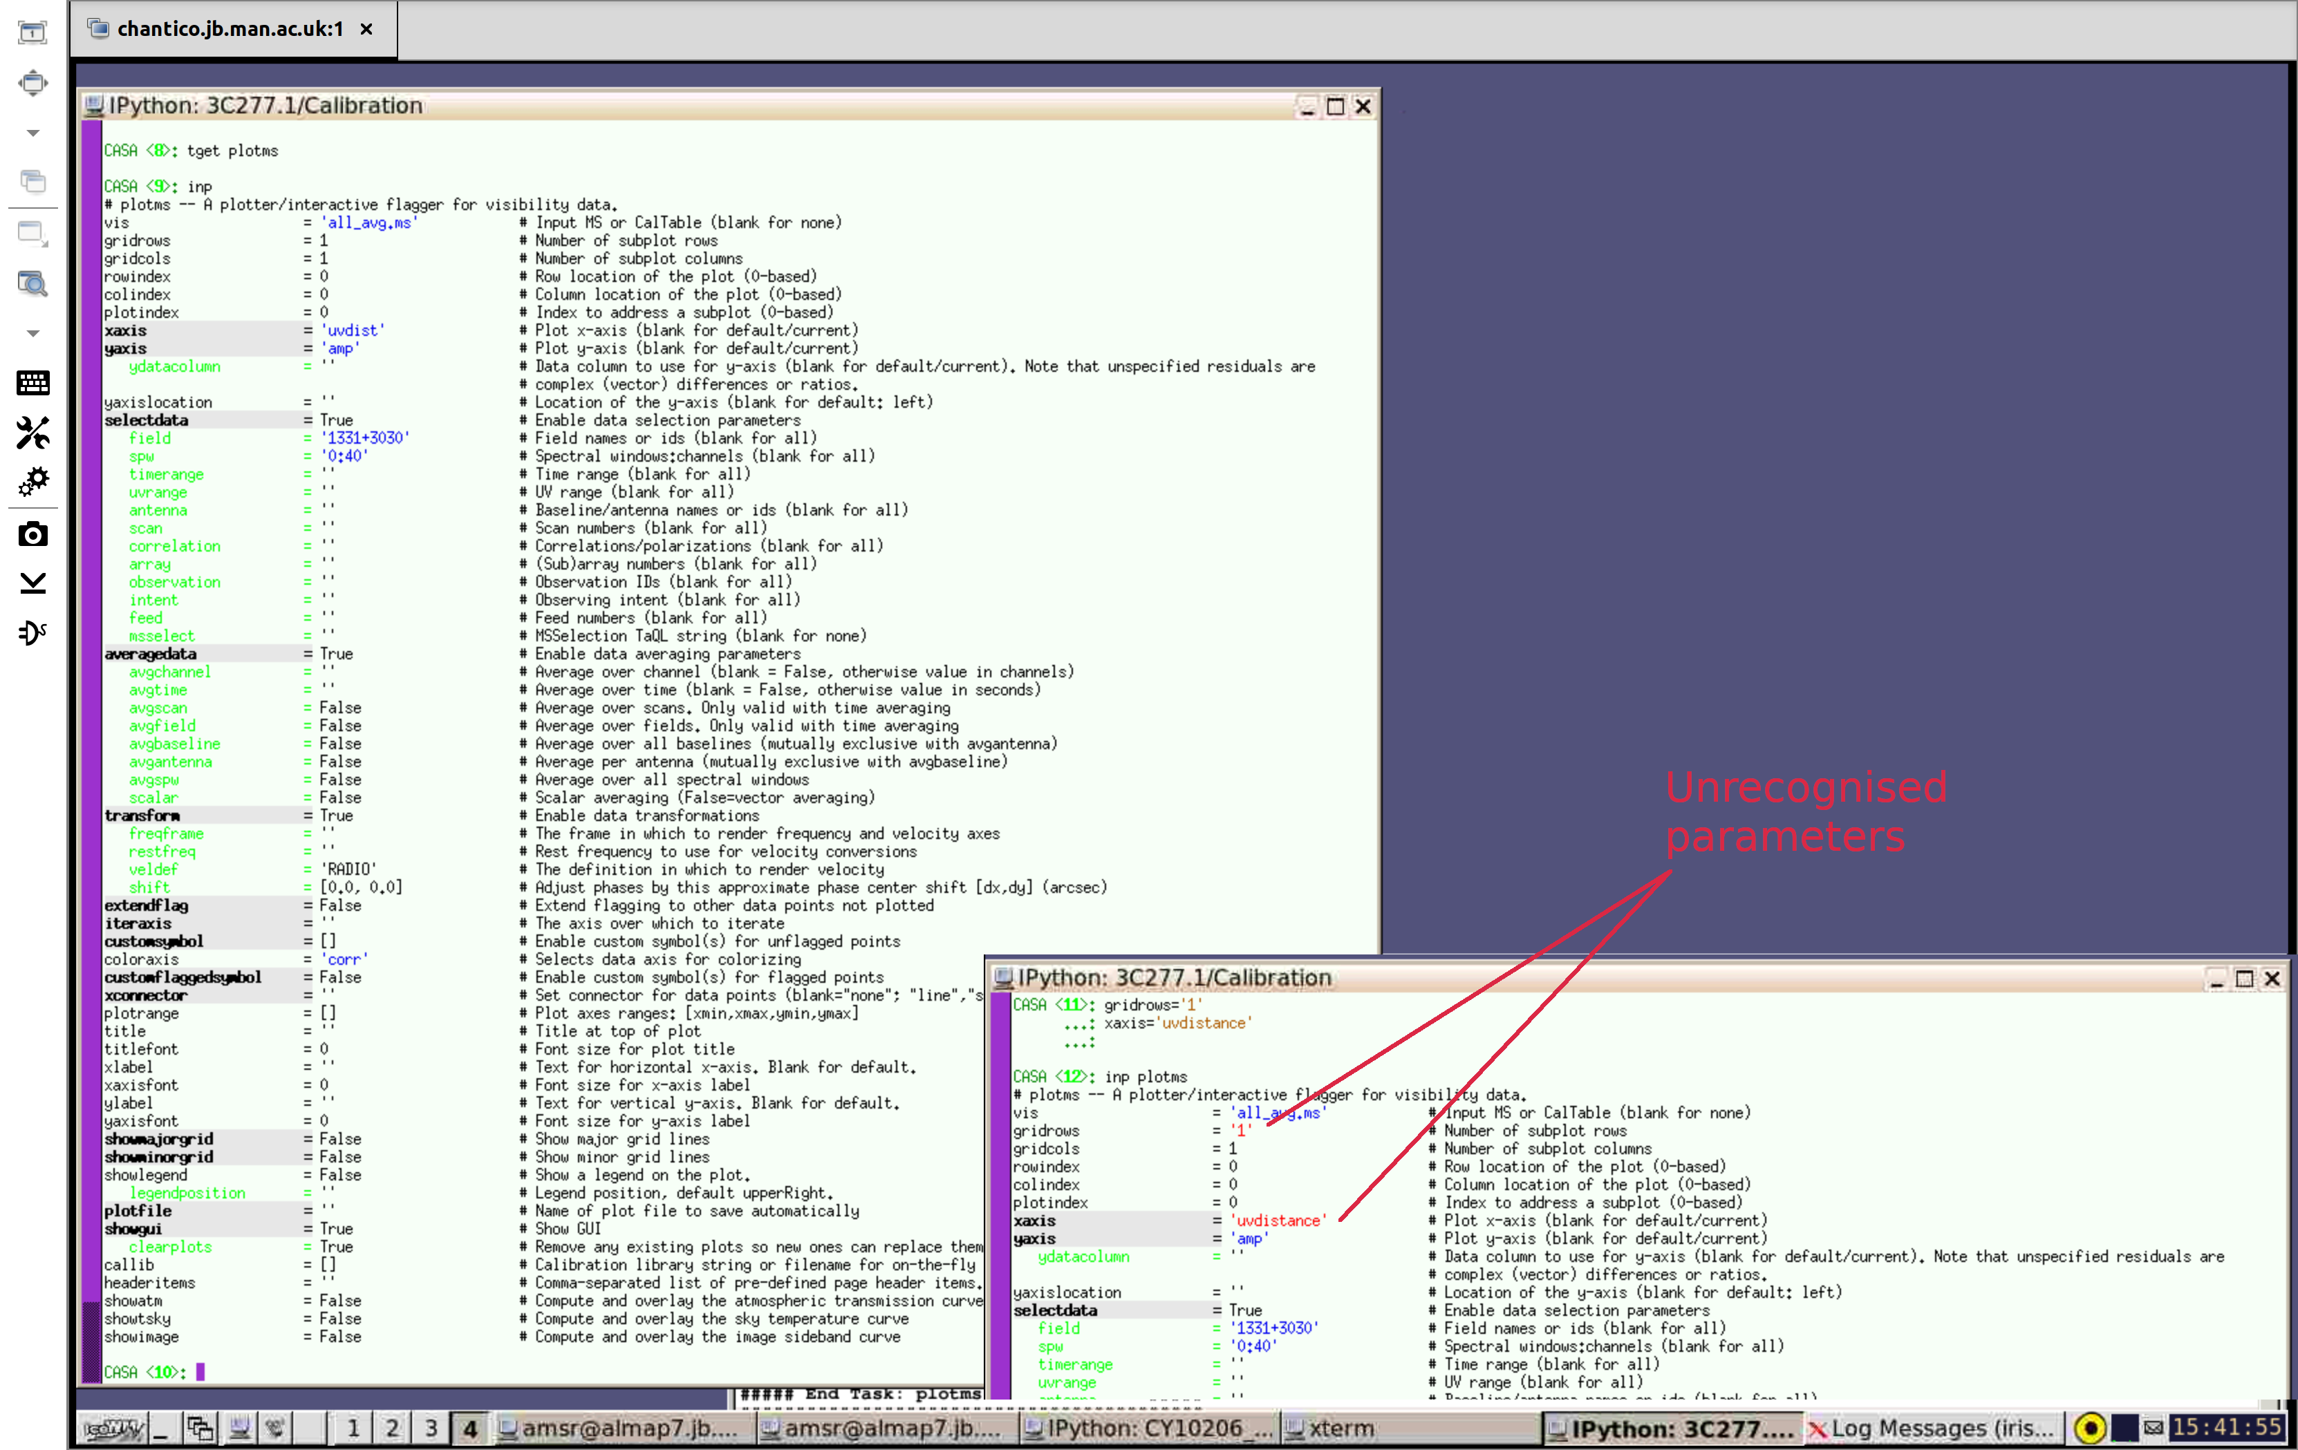Expand the fullscreen options dropdown arrow
The width and height of the screenshot is (2298, 1450).
(32, 133)
